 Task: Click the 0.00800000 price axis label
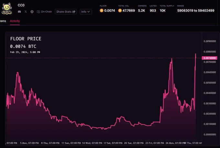(210, 52)
